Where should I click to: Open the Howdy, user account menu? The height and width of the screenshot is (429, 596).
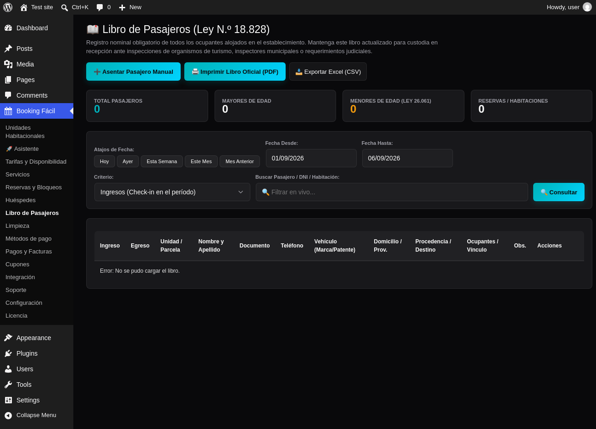569,7
